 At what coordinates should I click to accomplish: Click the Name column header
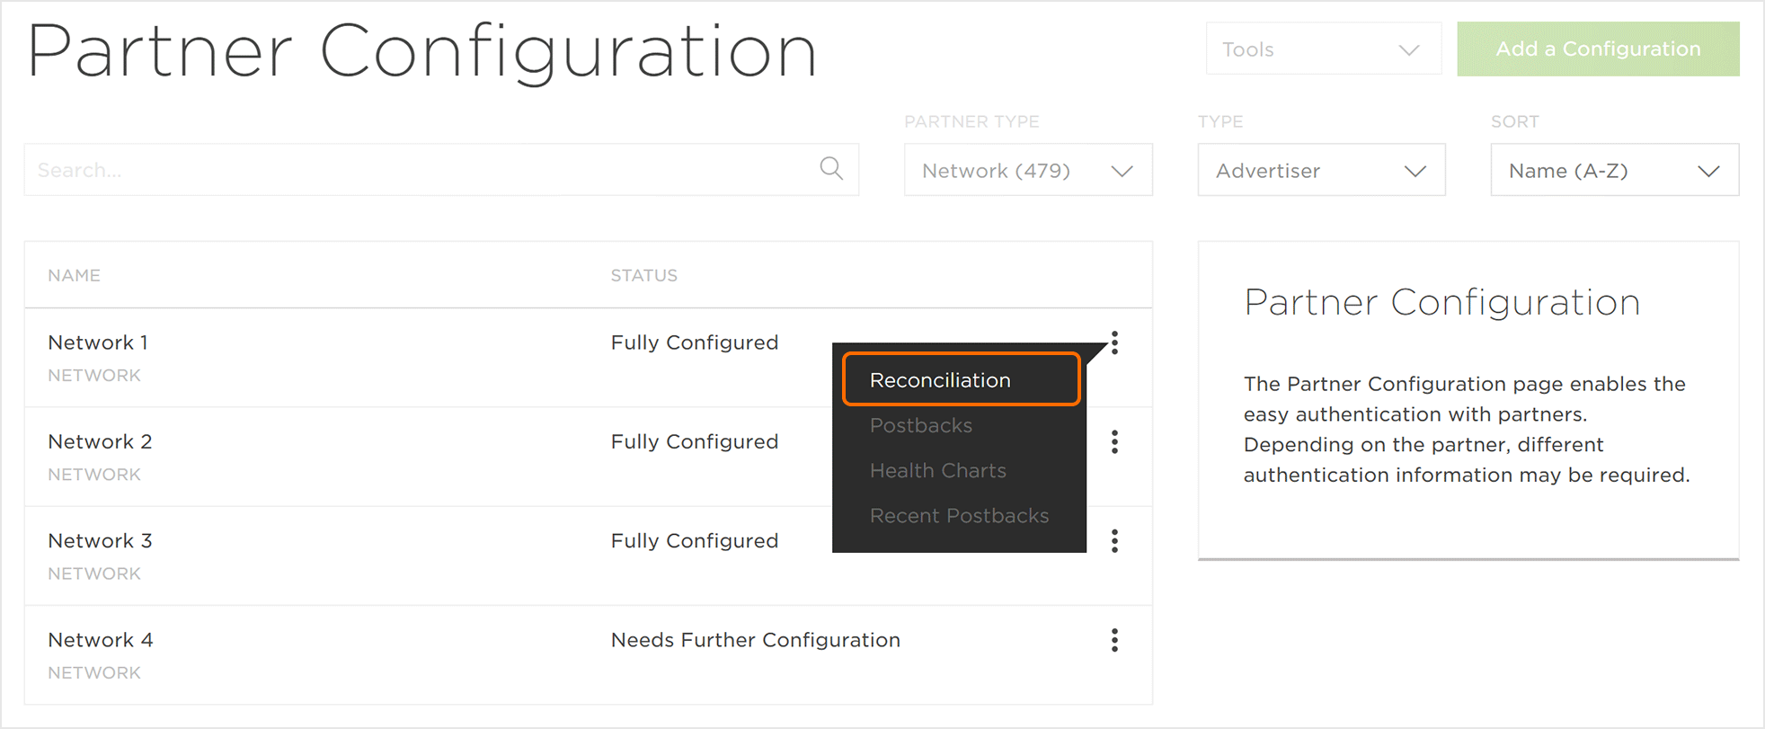[75, 275]
